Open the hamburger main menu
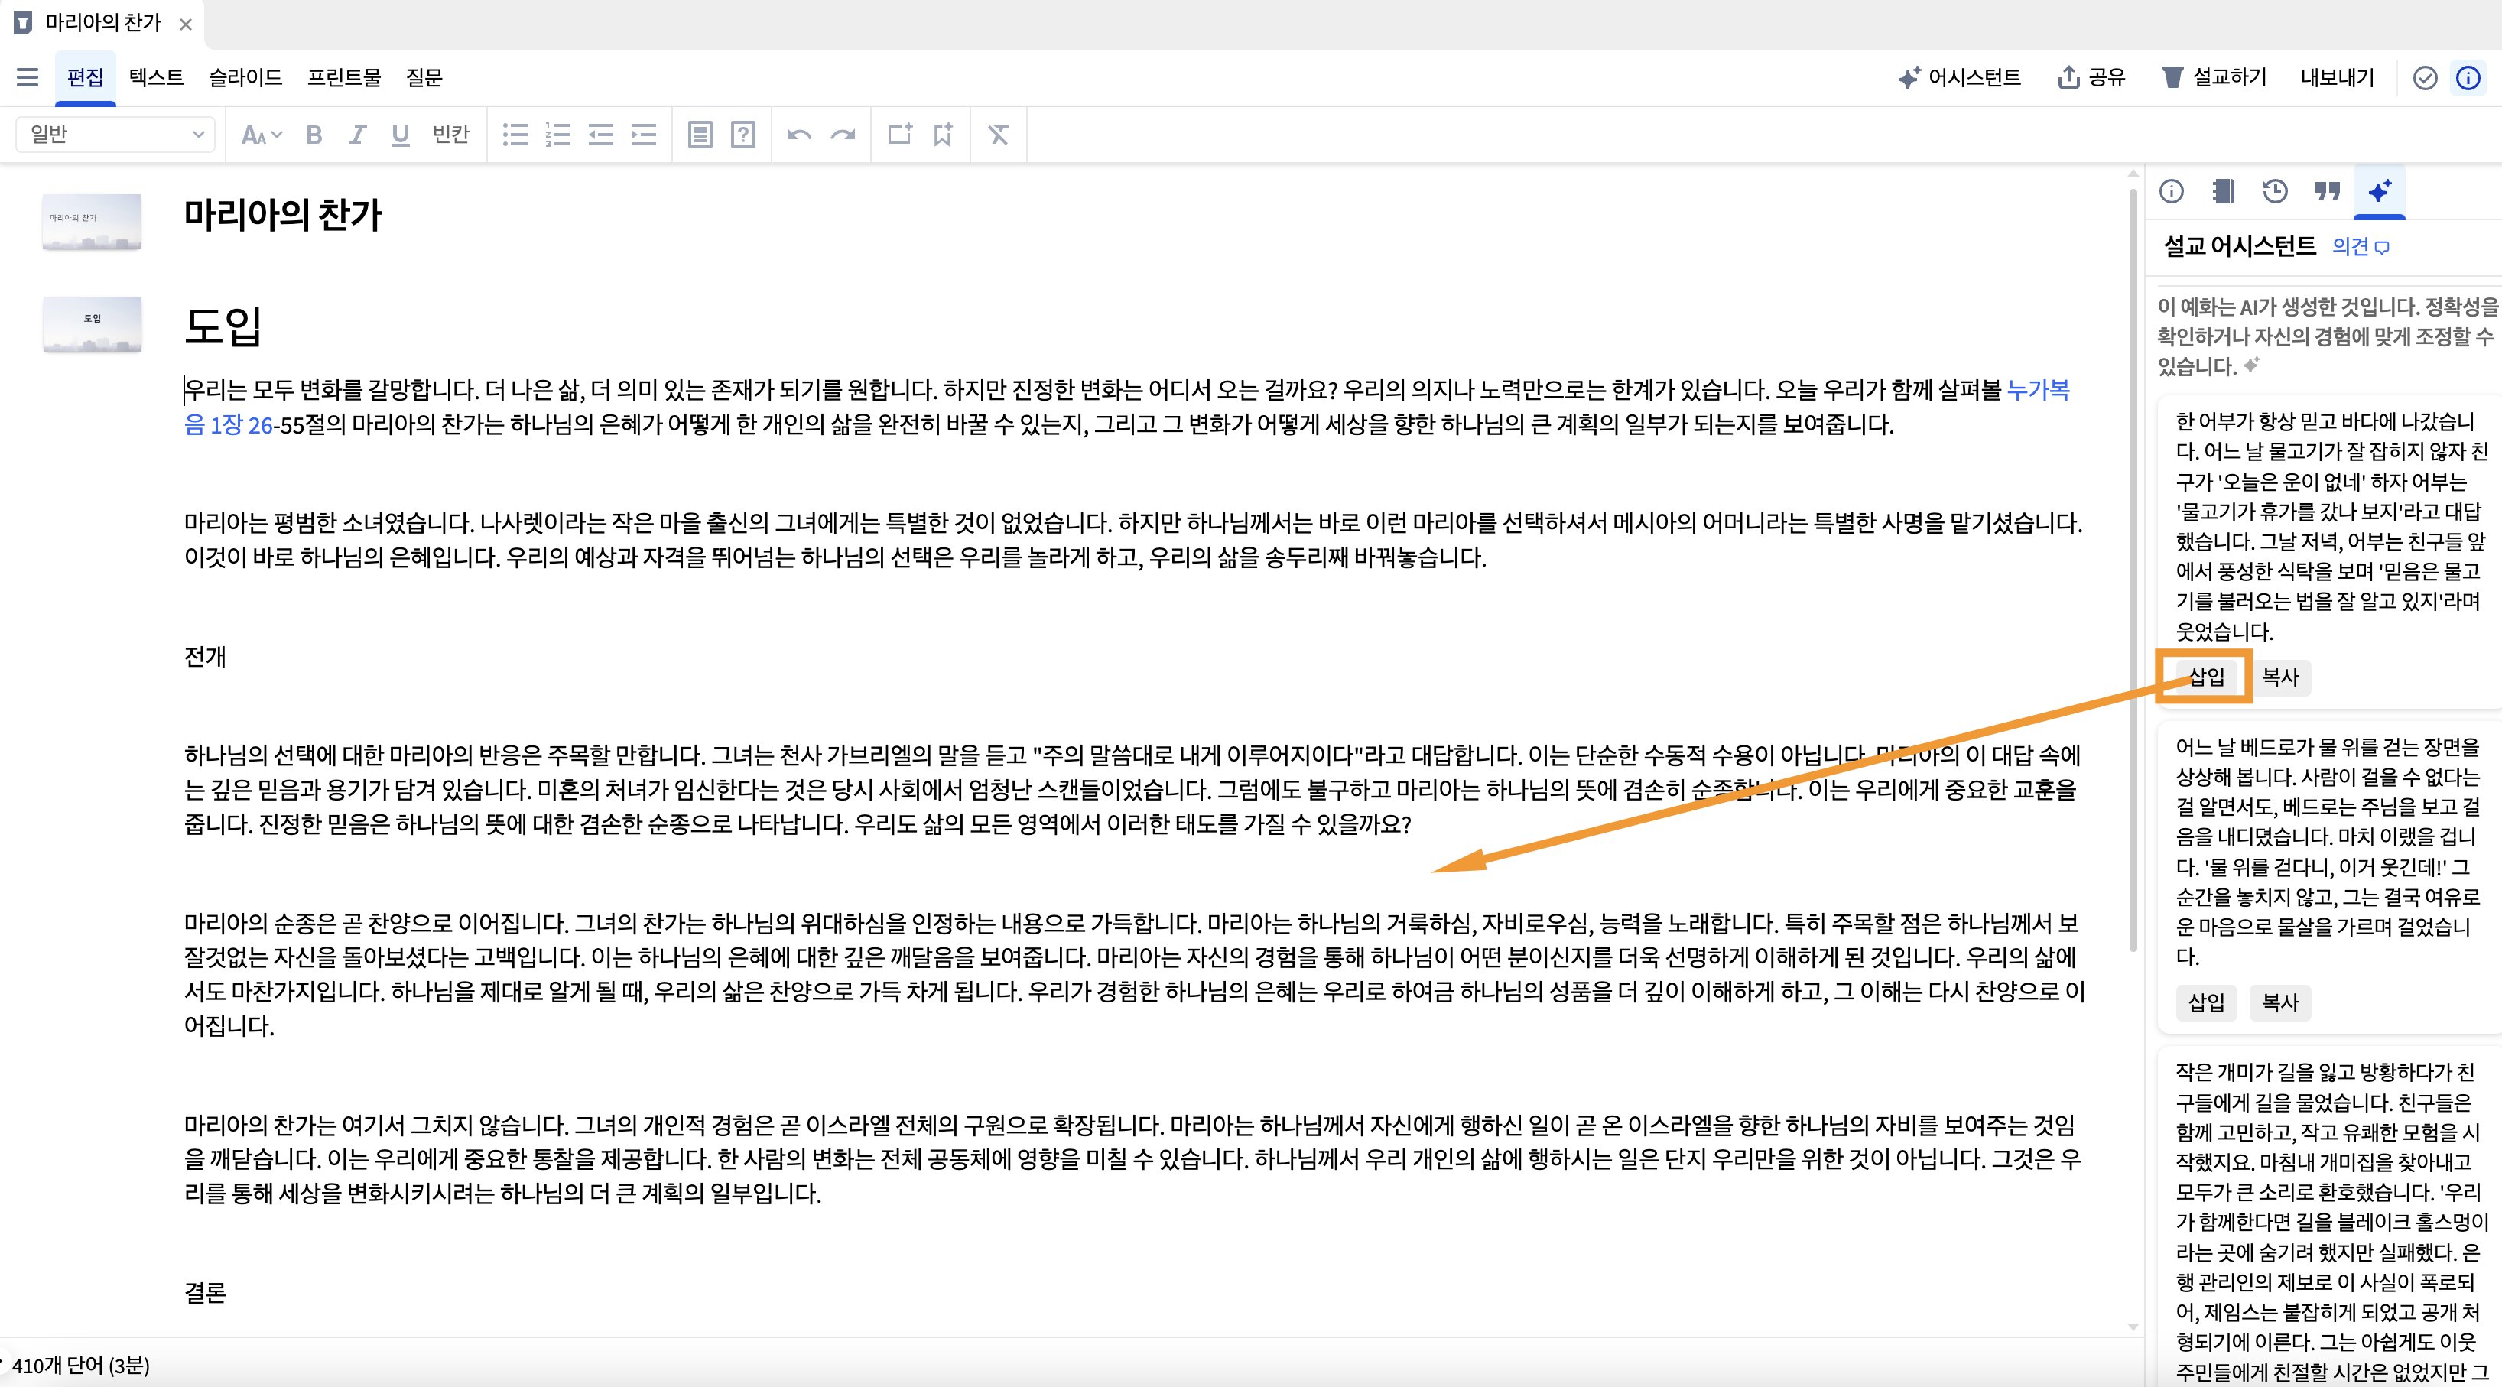The image size is (2502, 1387). point(28,76)
